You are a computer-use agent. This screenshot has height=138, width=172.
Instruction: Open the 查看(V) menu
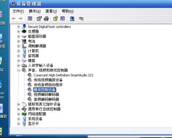[51, 11]
